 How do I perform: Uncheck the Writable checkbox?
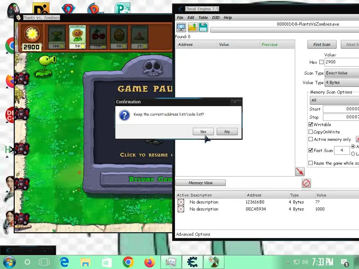point(311,124)
